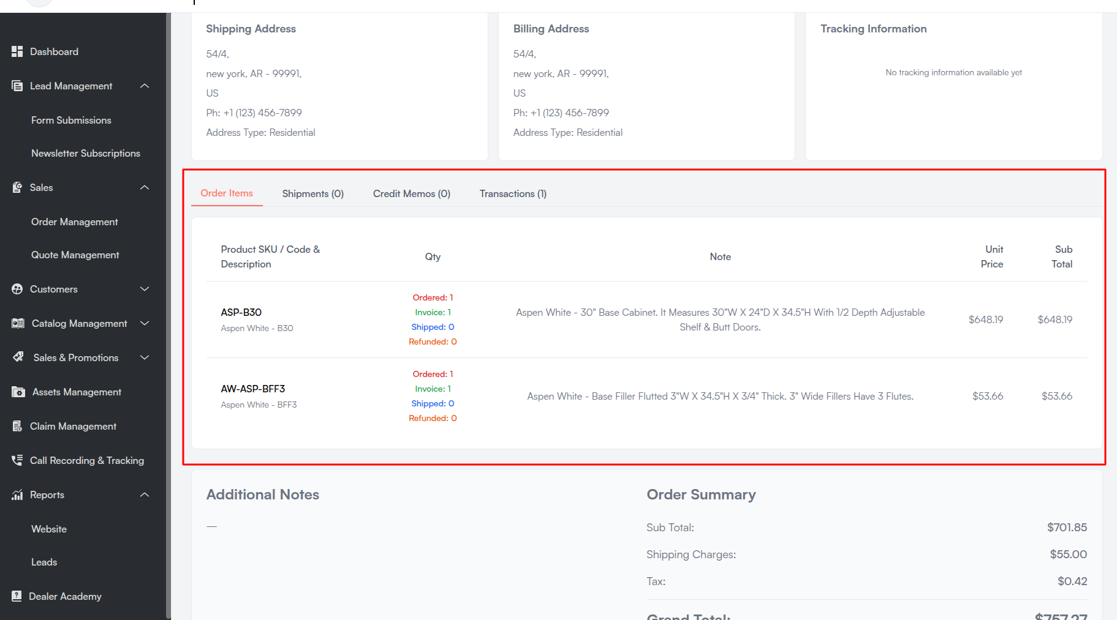Open Assets Management section
This screenshot has height=620, width=1117.
point(77,392)
